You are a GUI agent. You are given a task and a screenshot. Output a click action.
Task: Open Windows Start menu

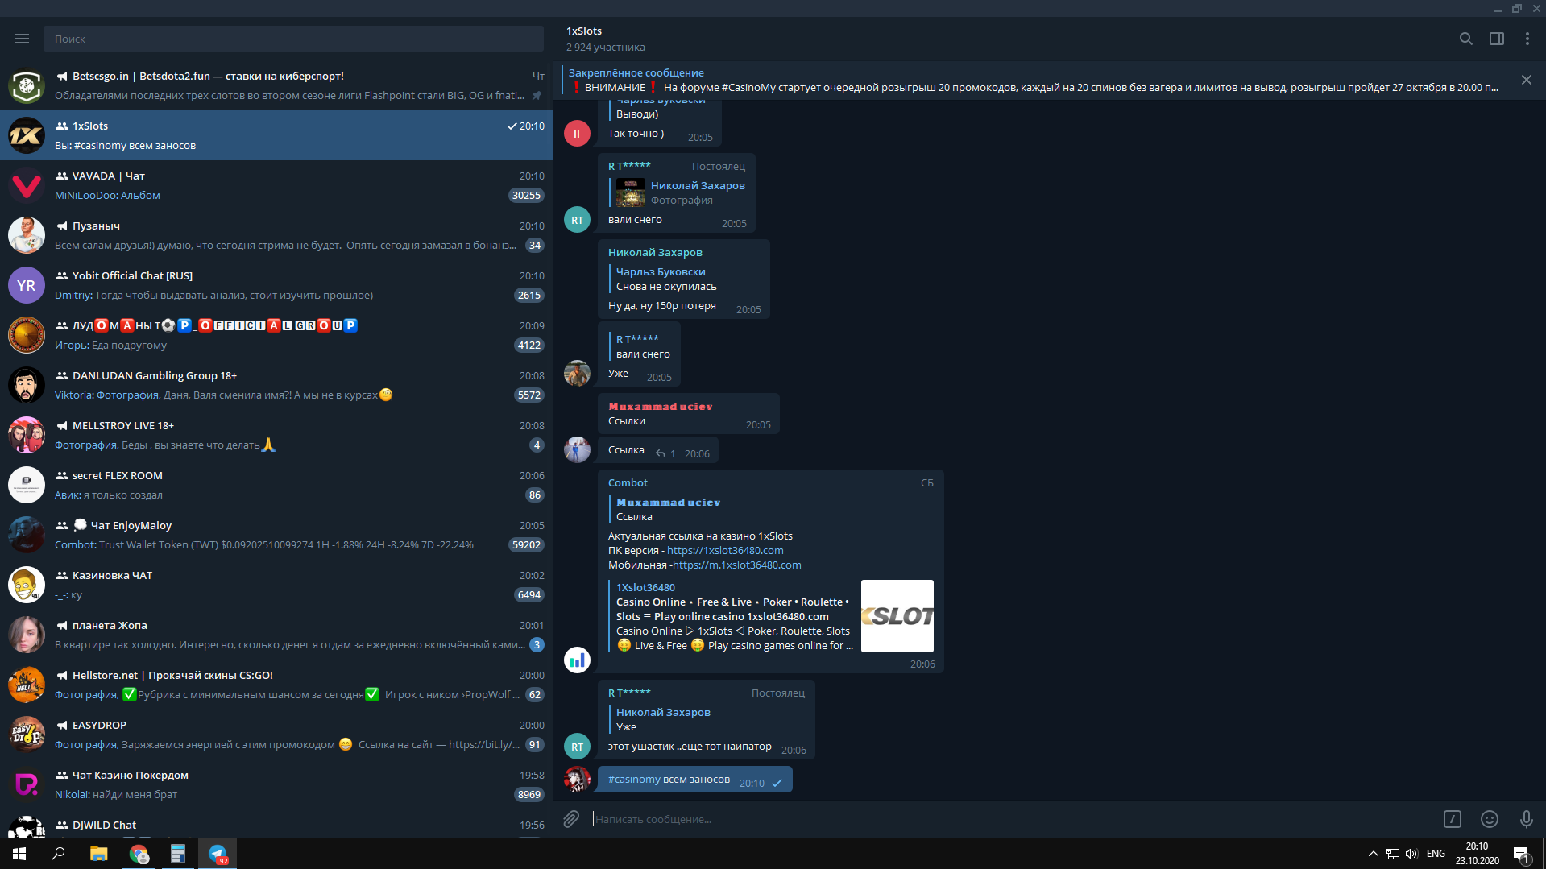(19, 854)
